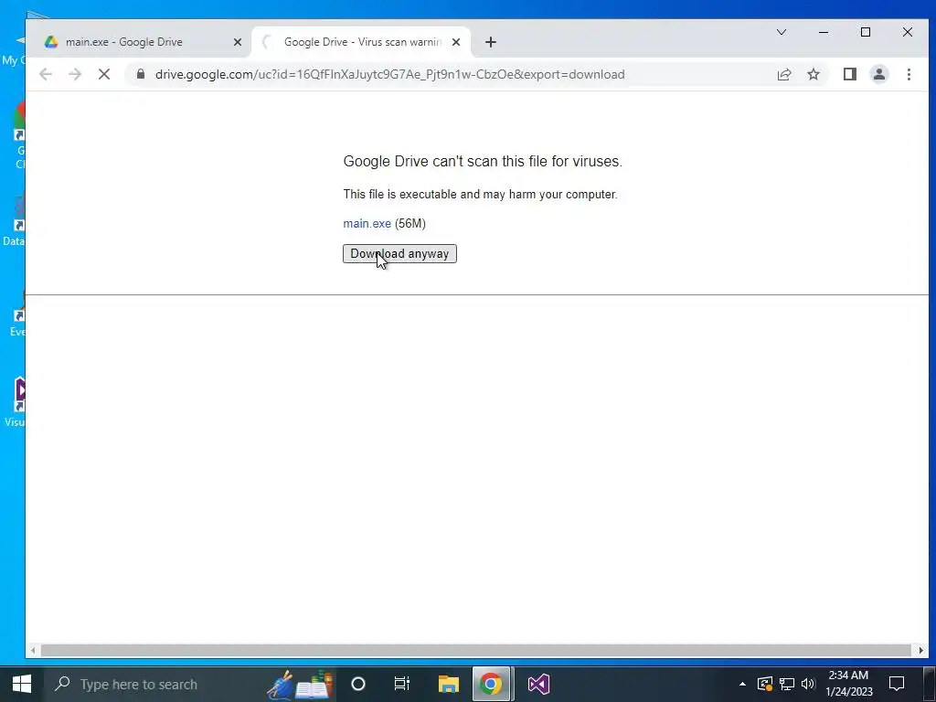Select the Google Drive - Virus scan warning tab
Screen dimensions: 936x702
[x=362, y=42]
